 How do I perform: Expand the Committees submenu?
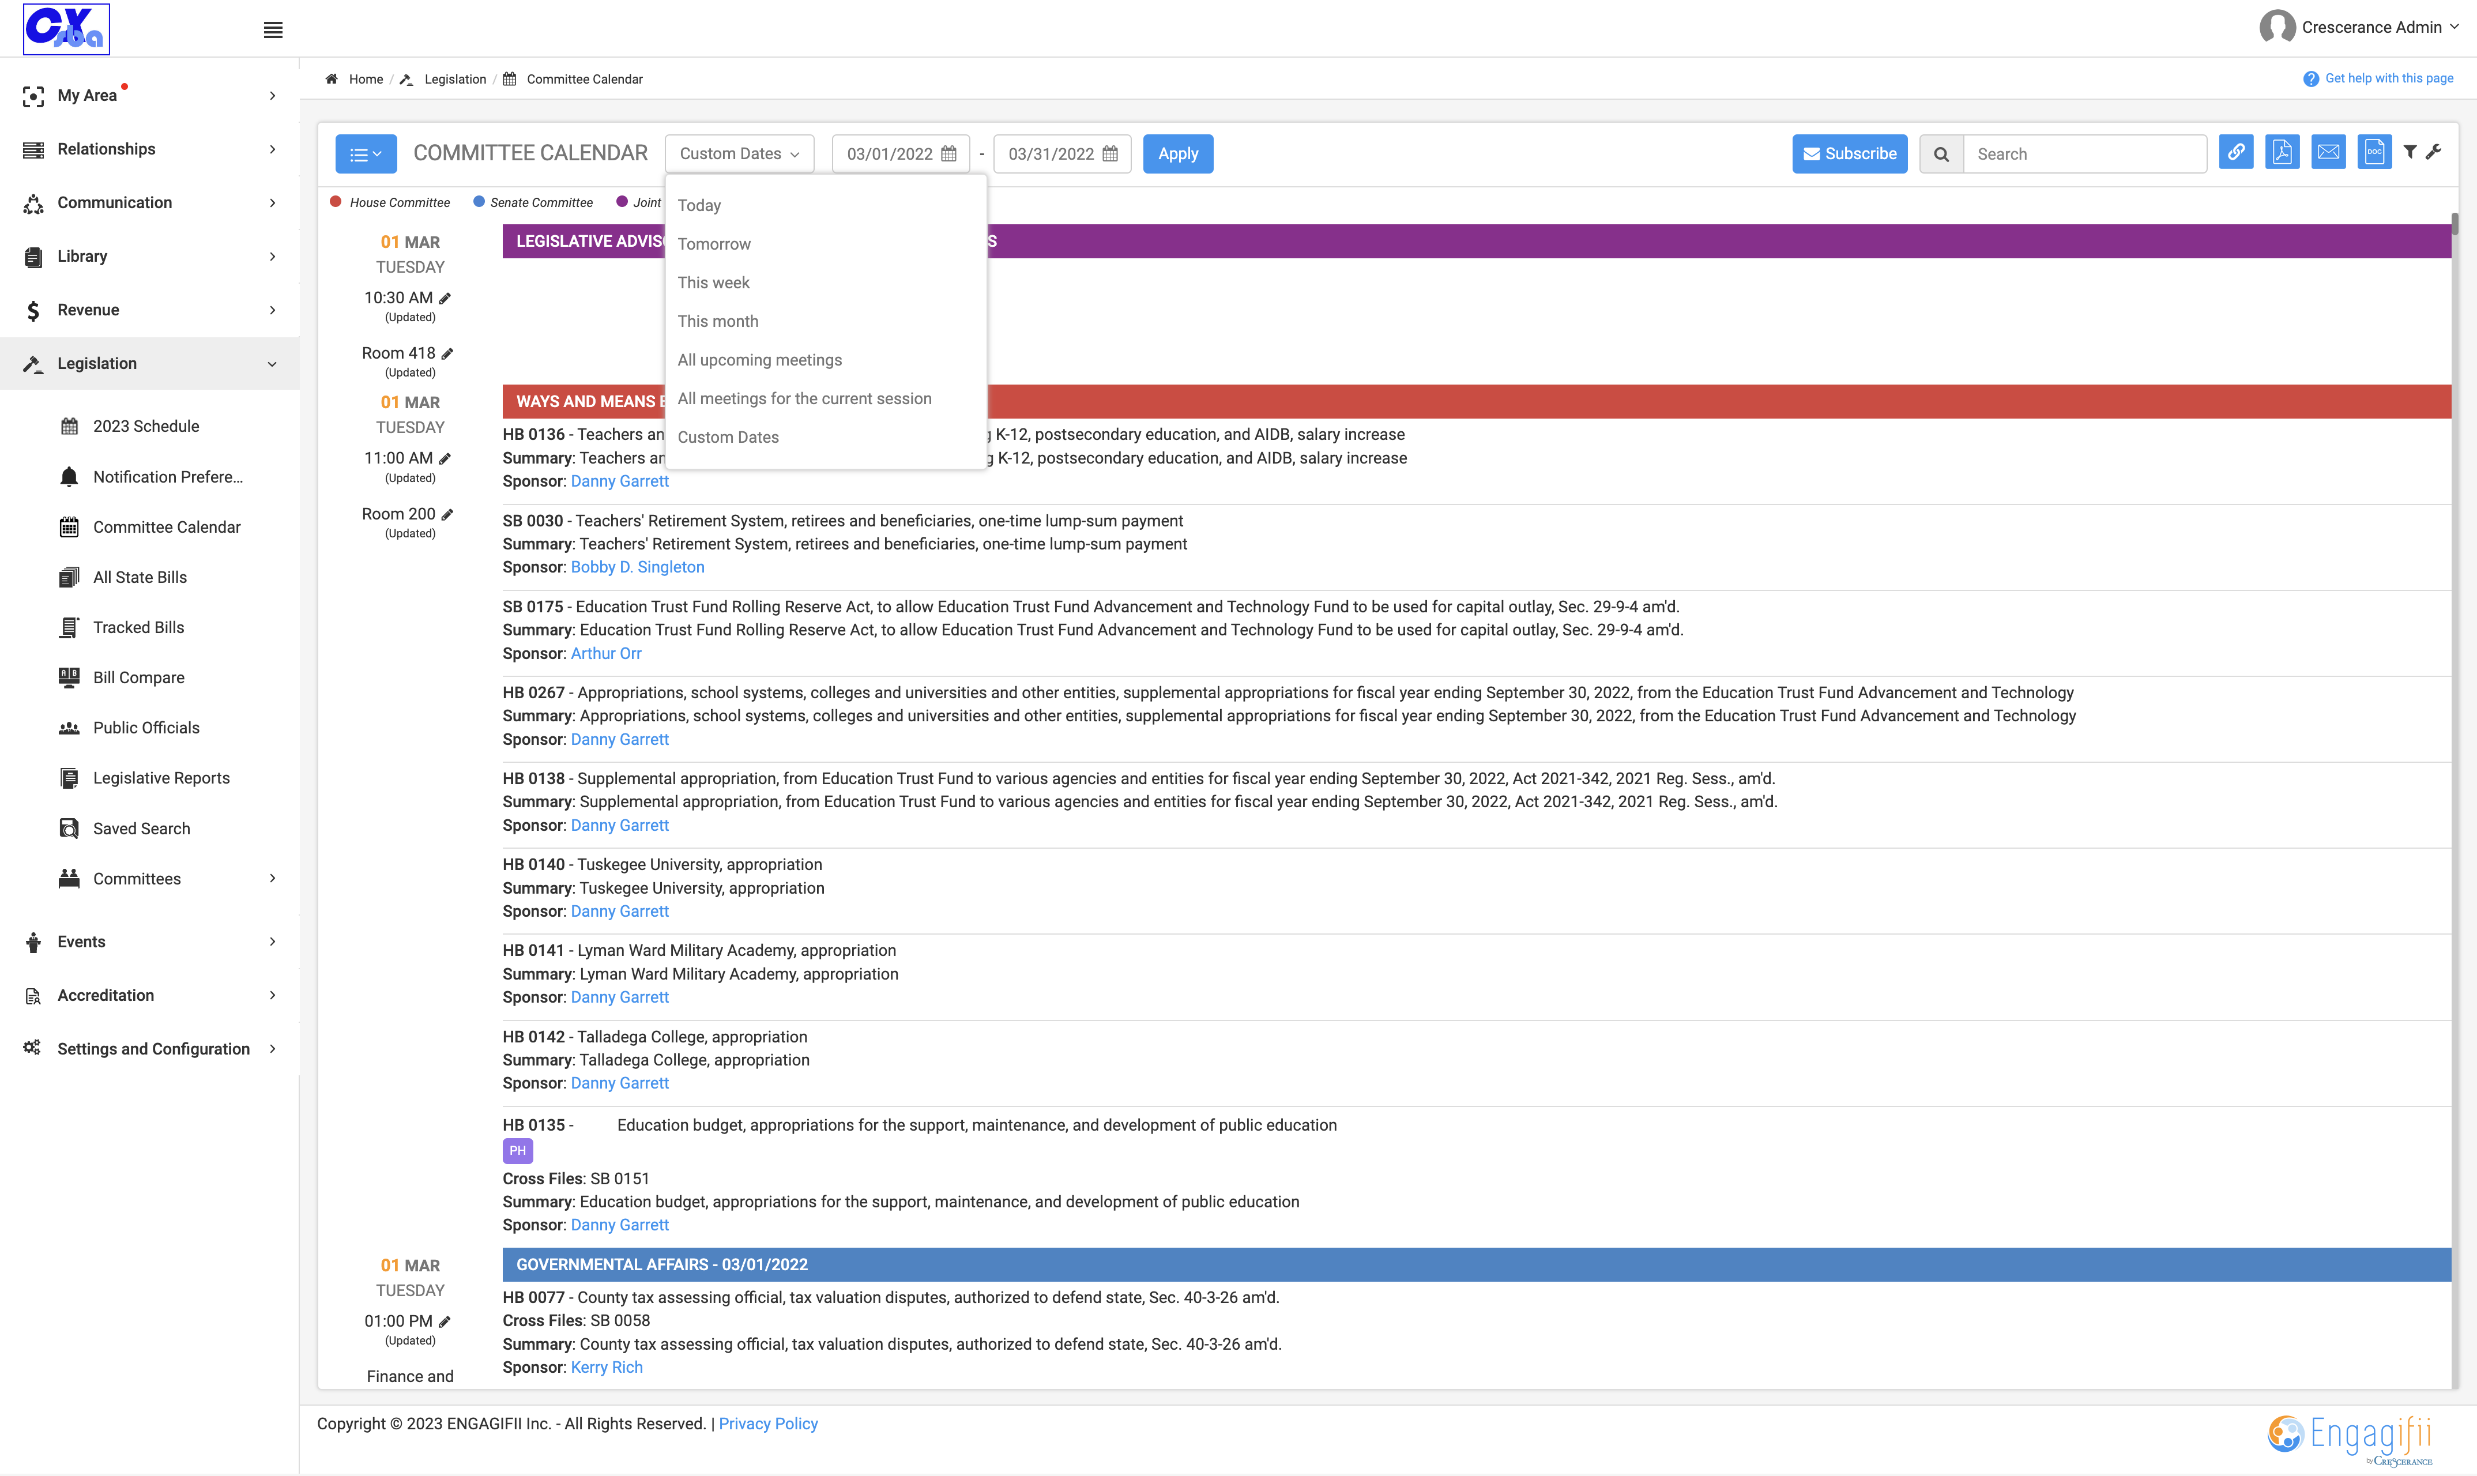click(x=167, y=879)
